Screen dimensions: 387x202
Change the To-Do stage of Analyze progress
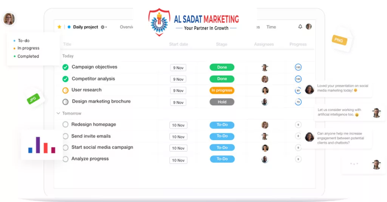click(x=222, y=159)
